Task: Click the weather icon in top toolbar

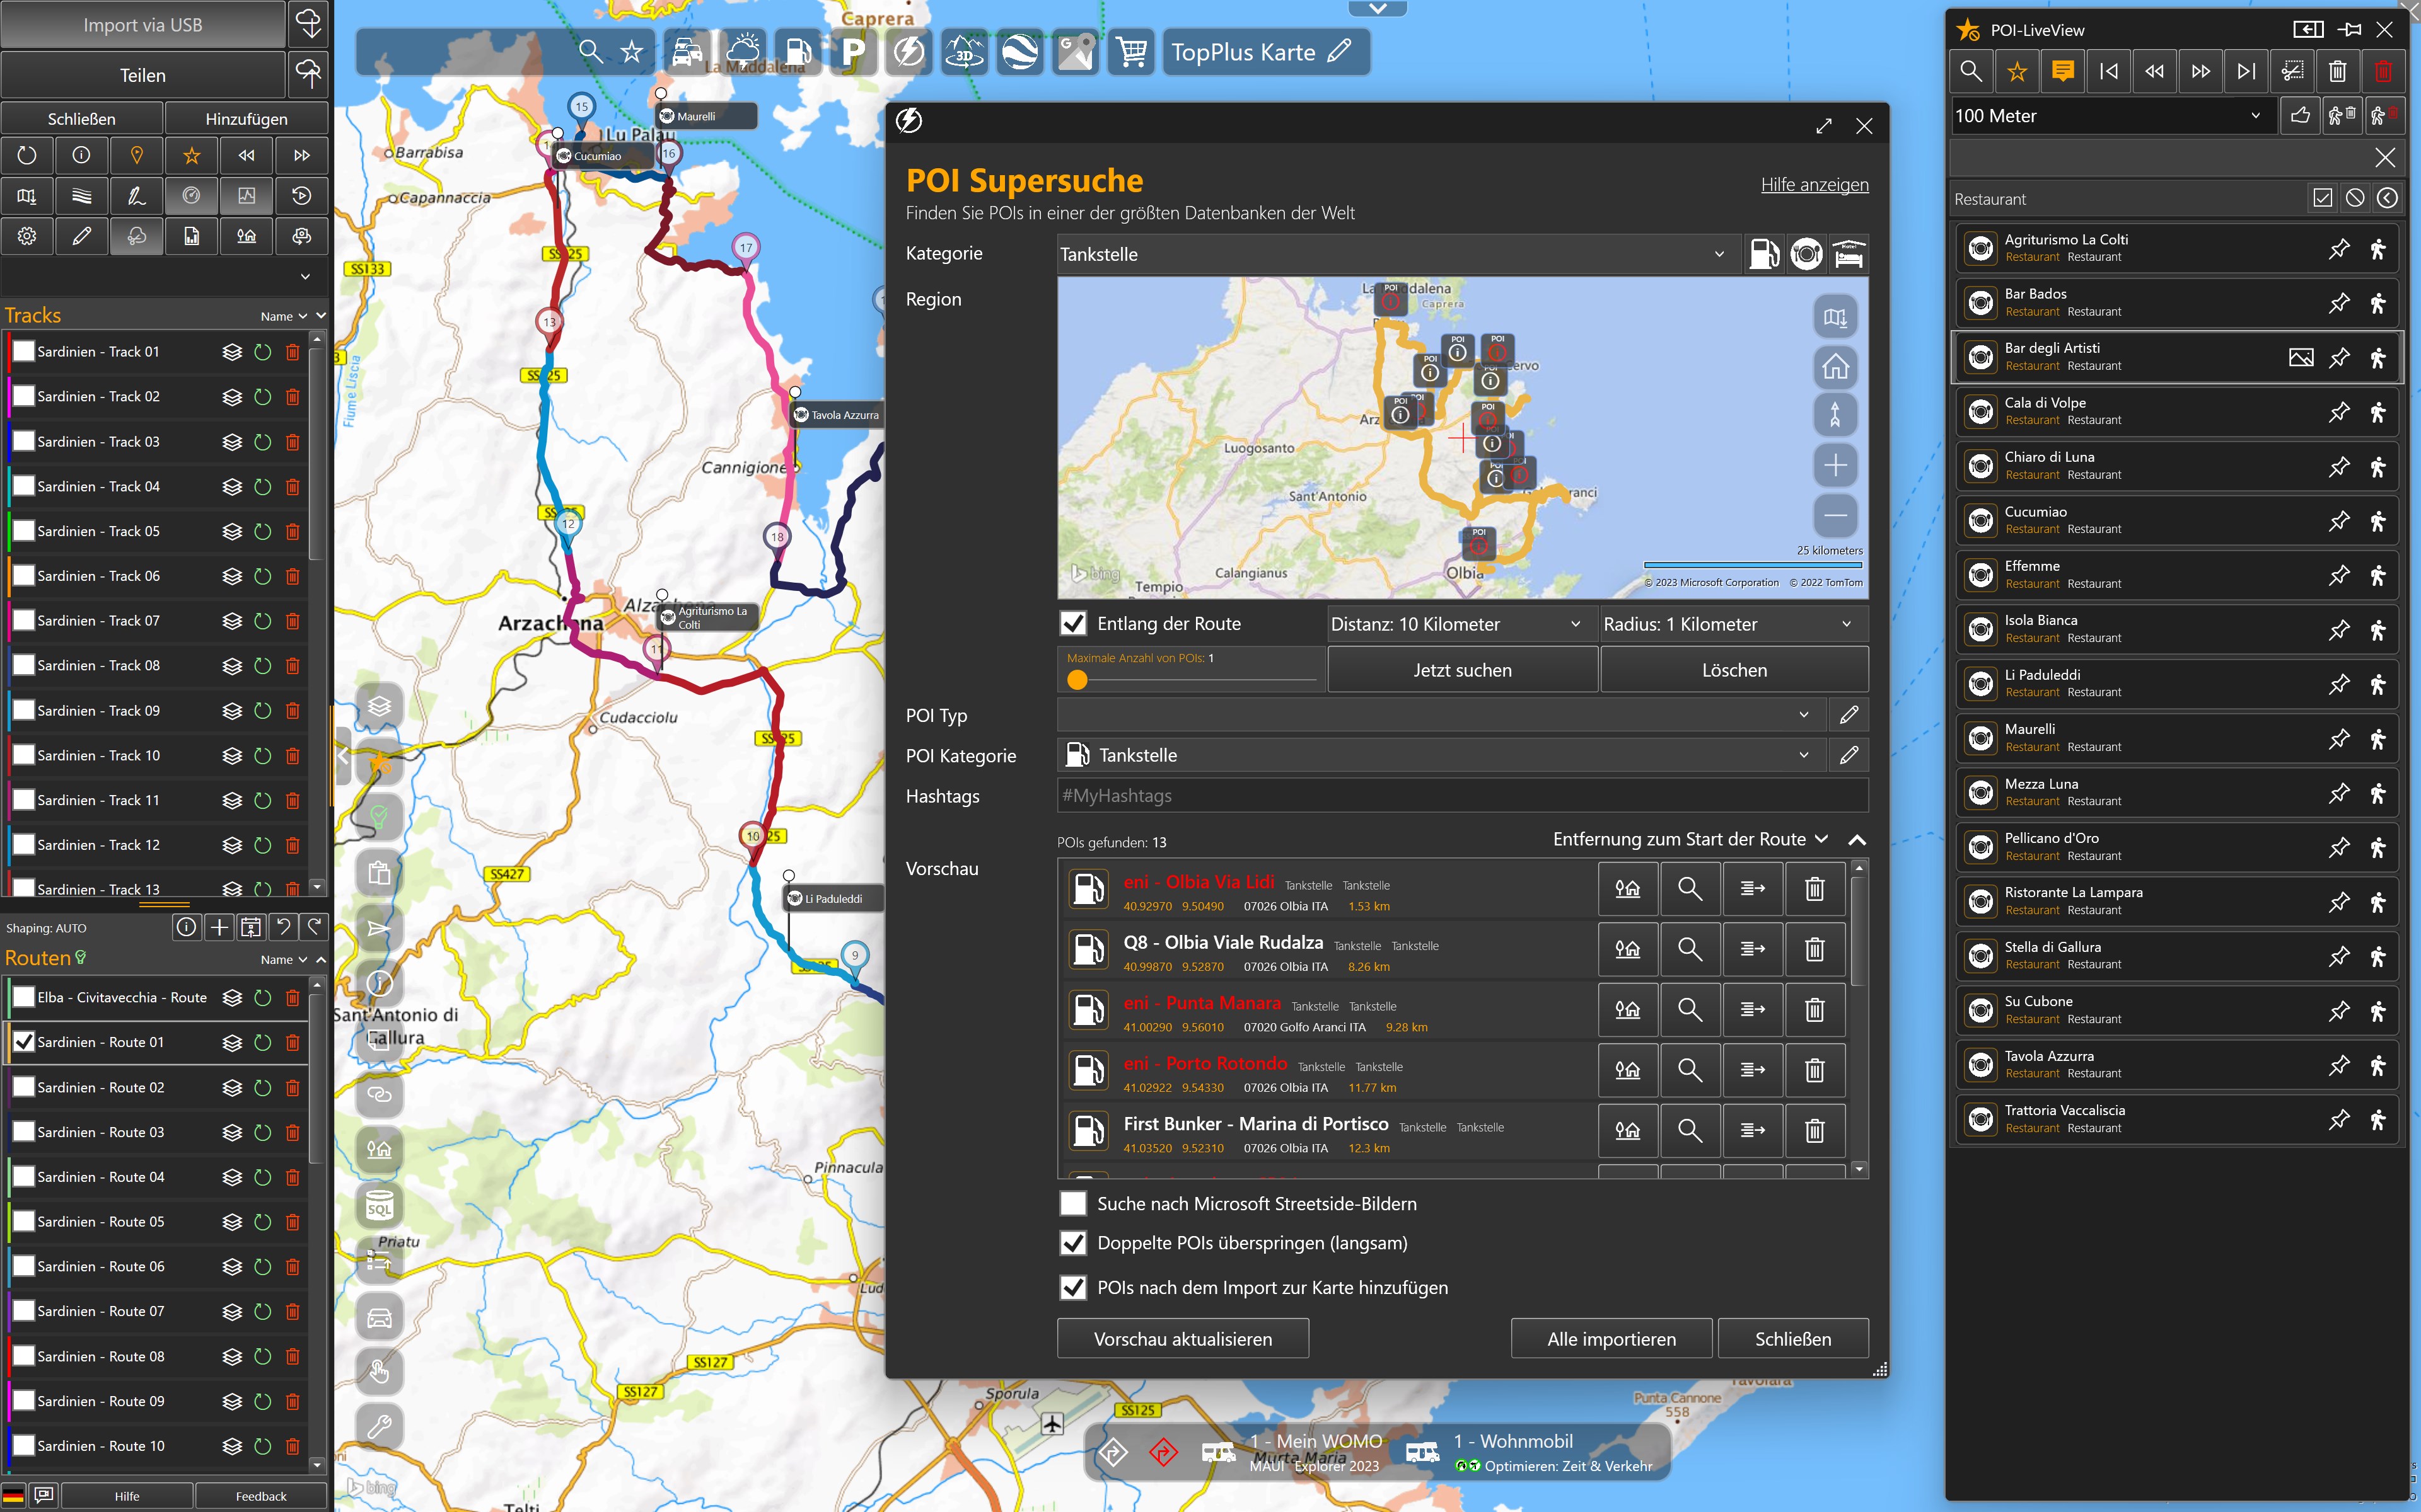Action: 743,52
